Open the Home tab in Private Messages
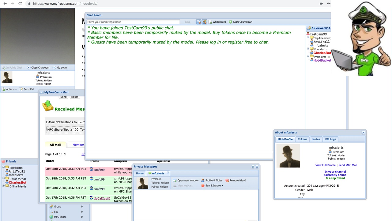This screenshot has width=392, height=221. (x=140, y=173)
